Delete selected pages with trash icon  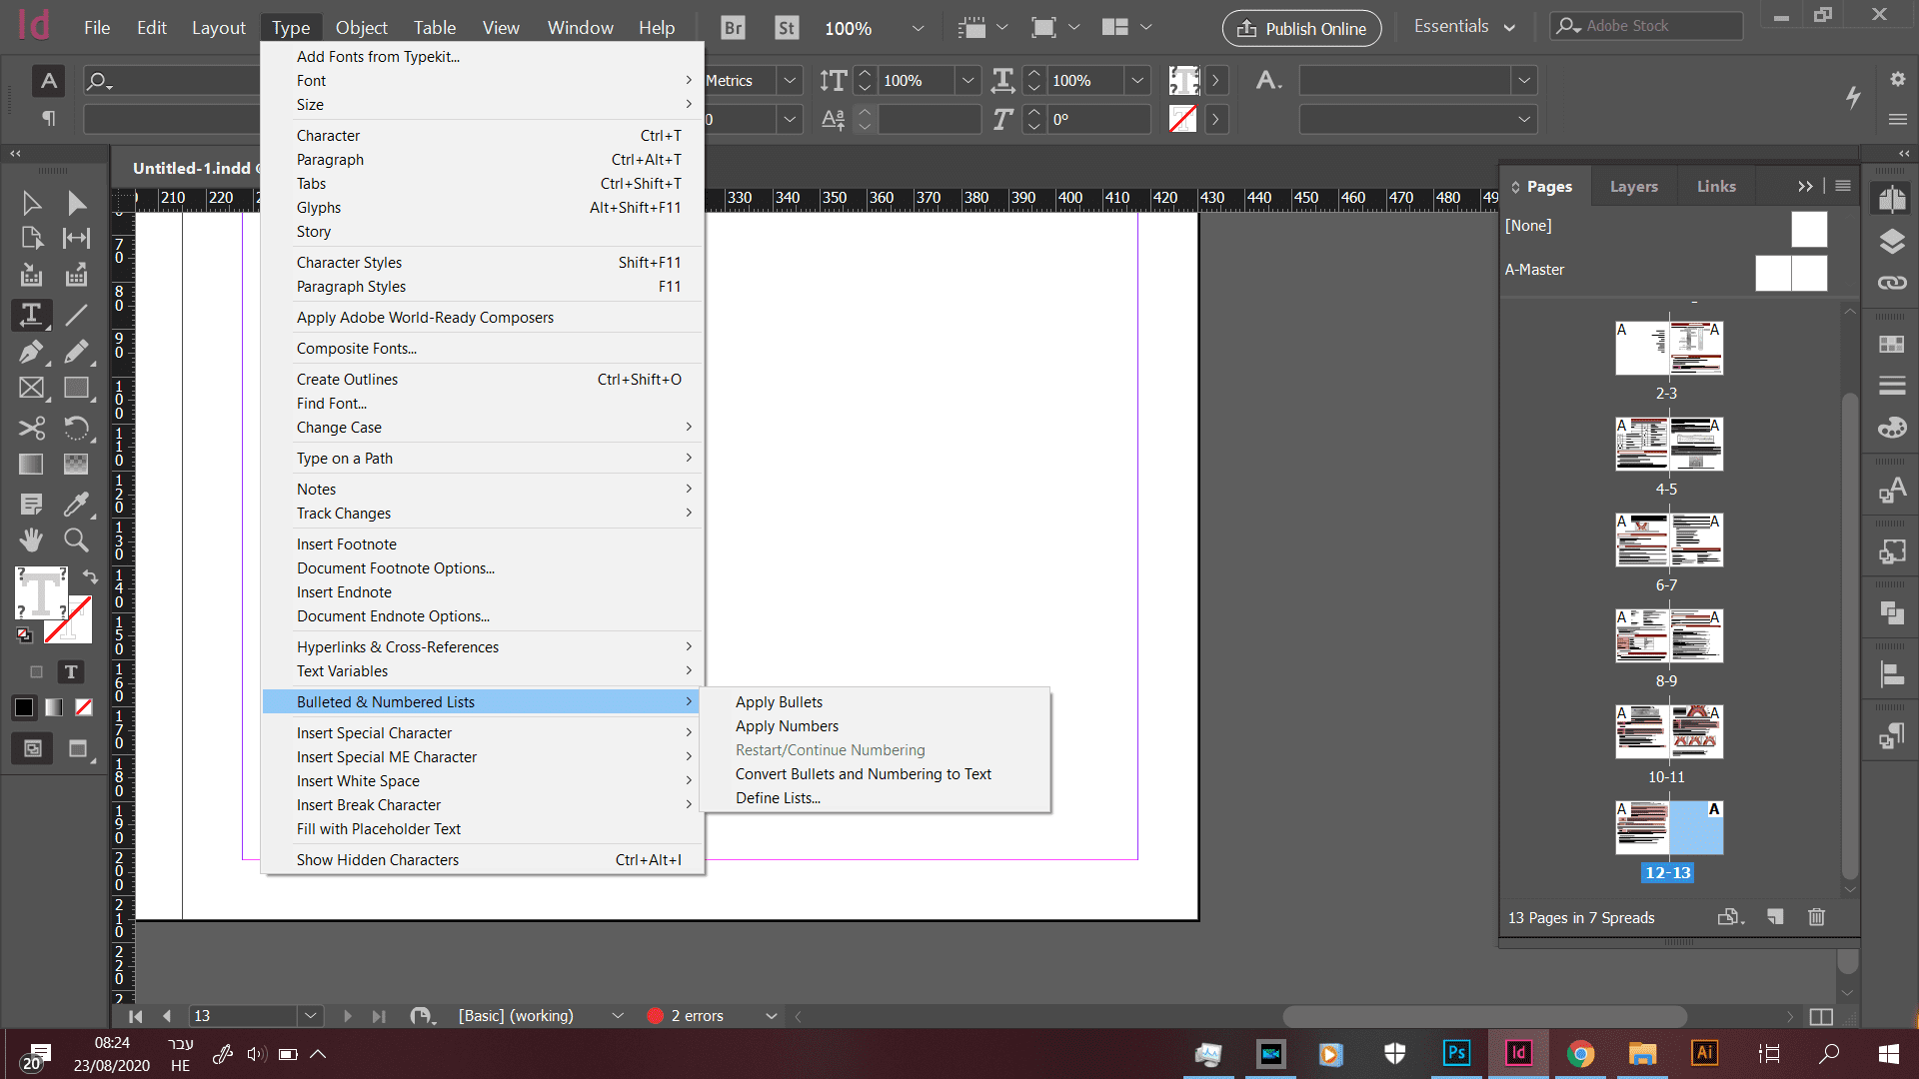coord(1816,917)
